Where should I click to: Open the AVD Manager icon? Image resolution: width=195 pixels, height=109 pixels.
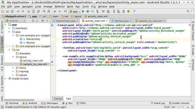coord(119,12)
